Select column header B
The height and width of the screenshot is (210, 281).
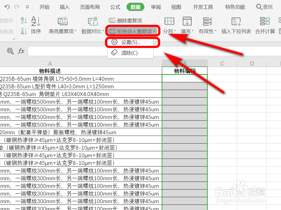[x=185, y=63]
